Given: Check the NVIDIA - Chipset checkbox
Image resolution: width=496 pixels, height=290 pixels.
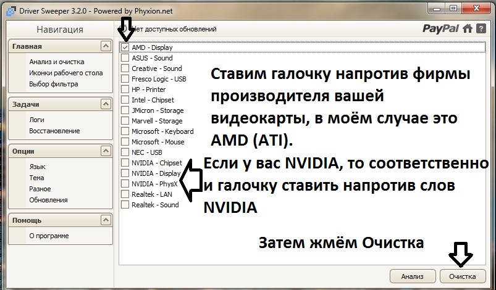Looking at the screenshot, I should (125, 163).
